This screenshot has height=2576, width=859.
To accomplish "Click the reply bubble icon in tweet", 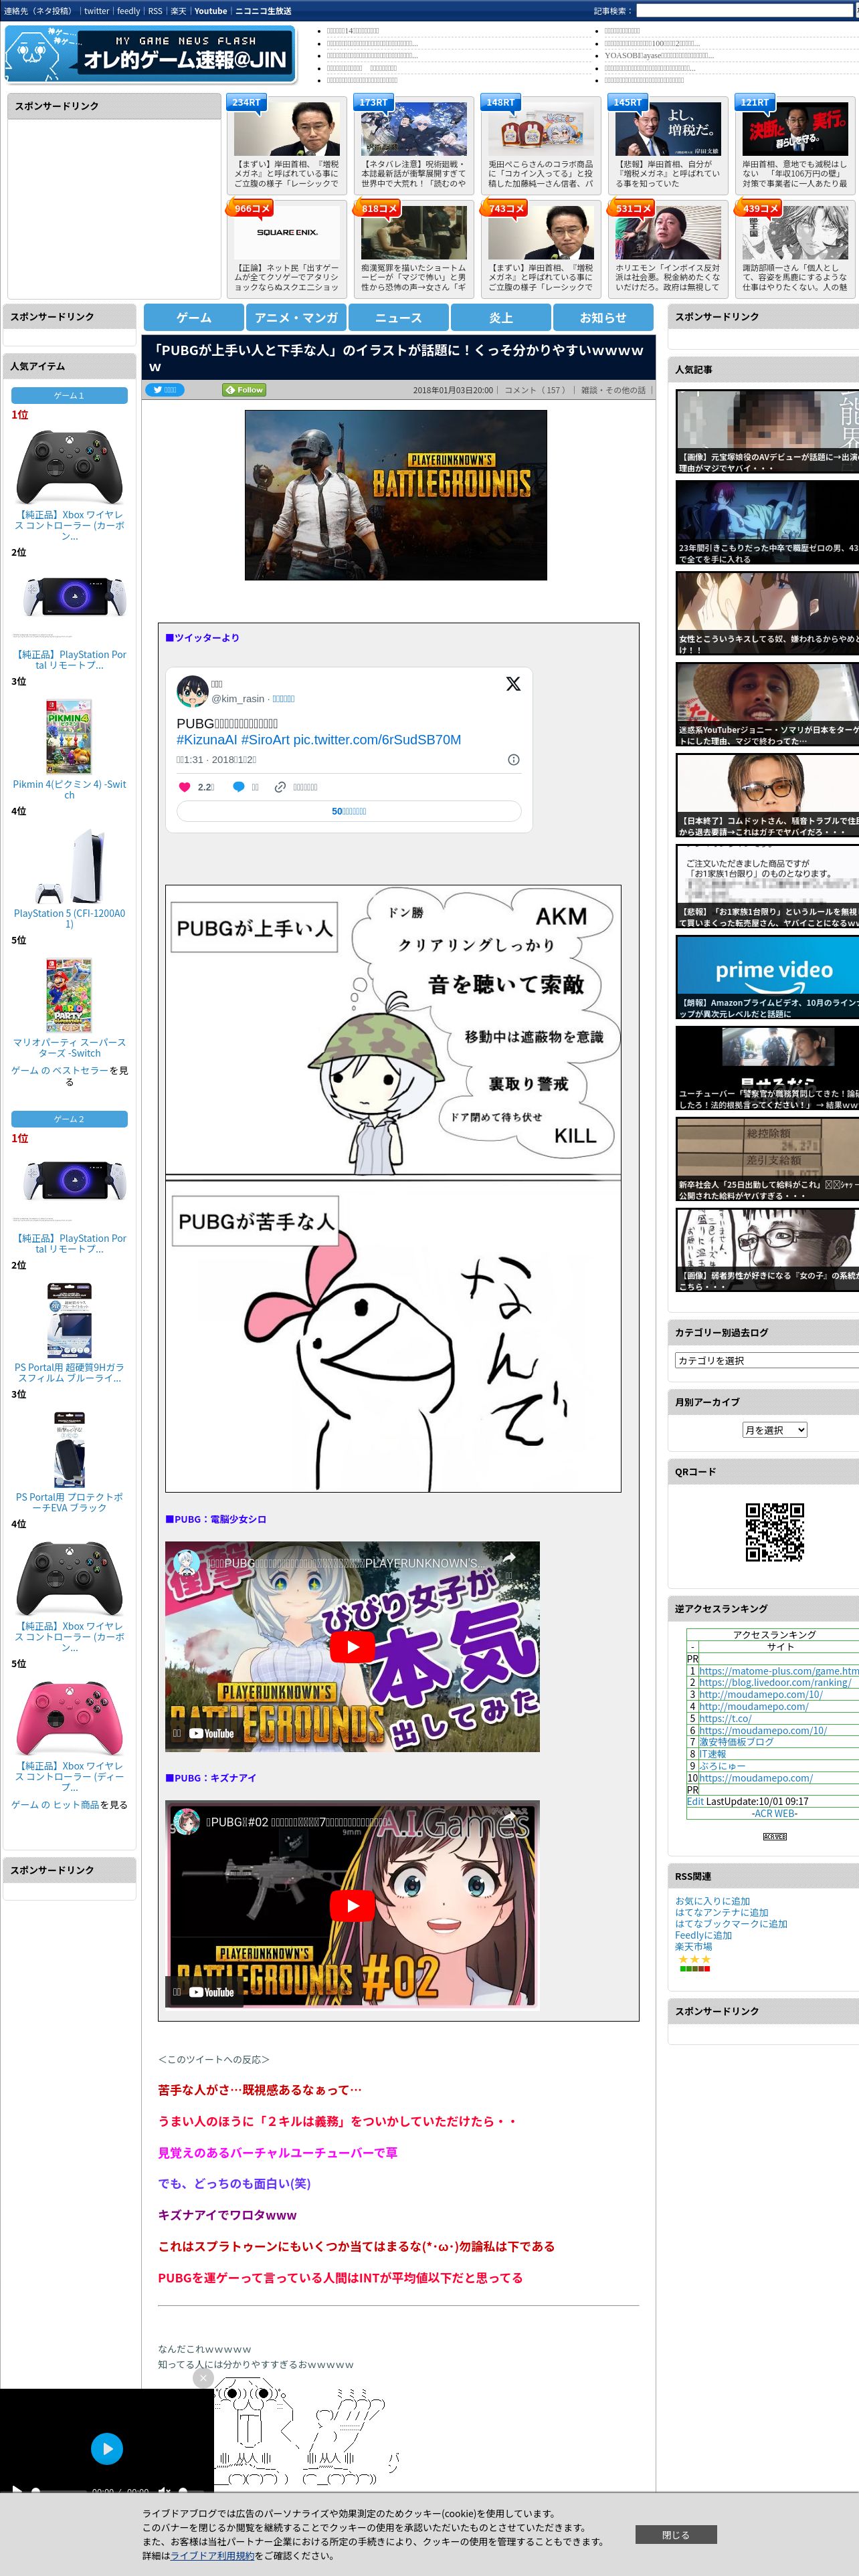I will [238, 787].
